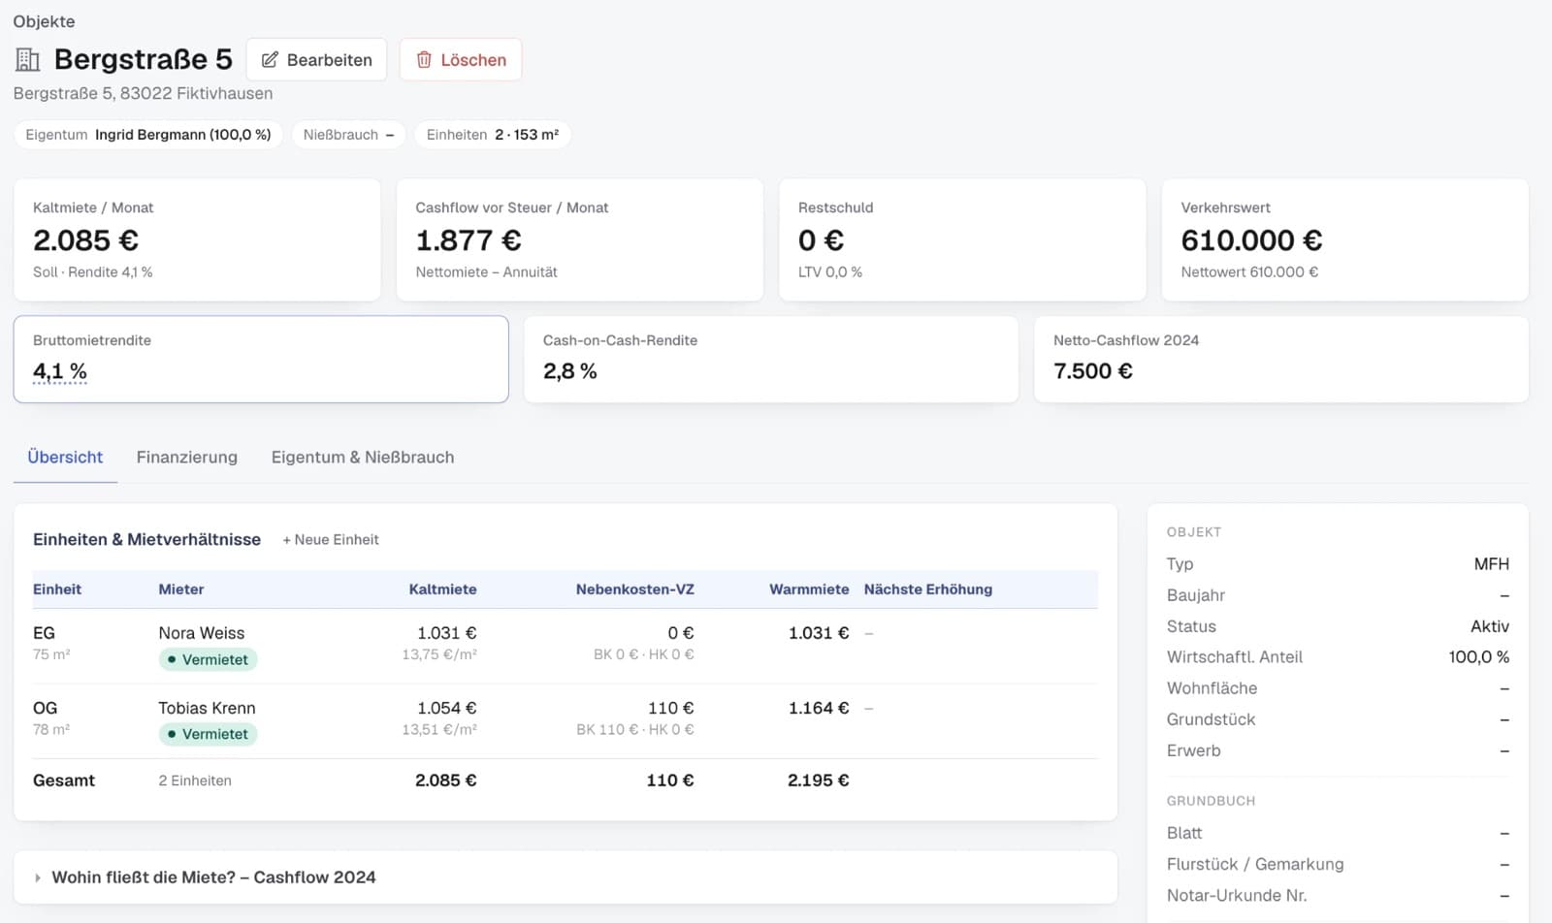Switch to the Finanzierung tab
This screenshot has height=923, width=1552.
[x=187, y=457]
